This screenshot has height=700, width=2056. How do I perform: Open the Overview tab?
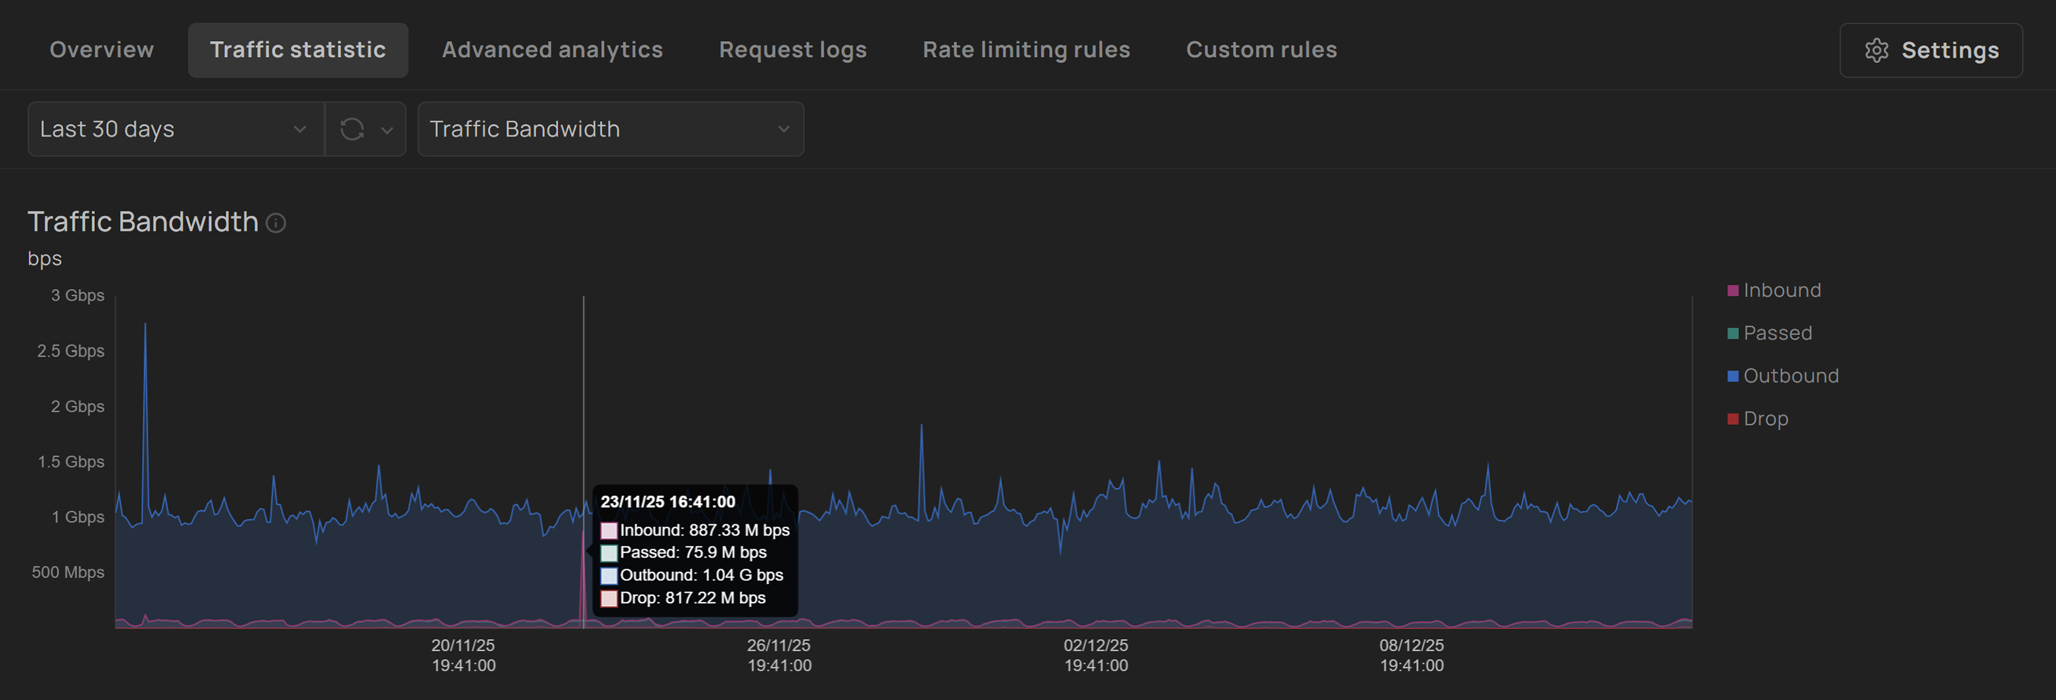click(x=102, y=50)
